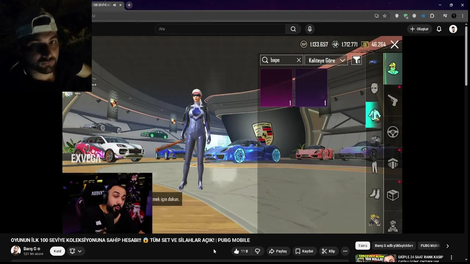This screenshot has height=264, width=470.
Task: Click the 'Kaydet' save button
Action: tap(304, 251)
